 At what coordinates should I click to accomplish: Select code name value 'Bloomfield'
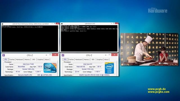(21, 67)
